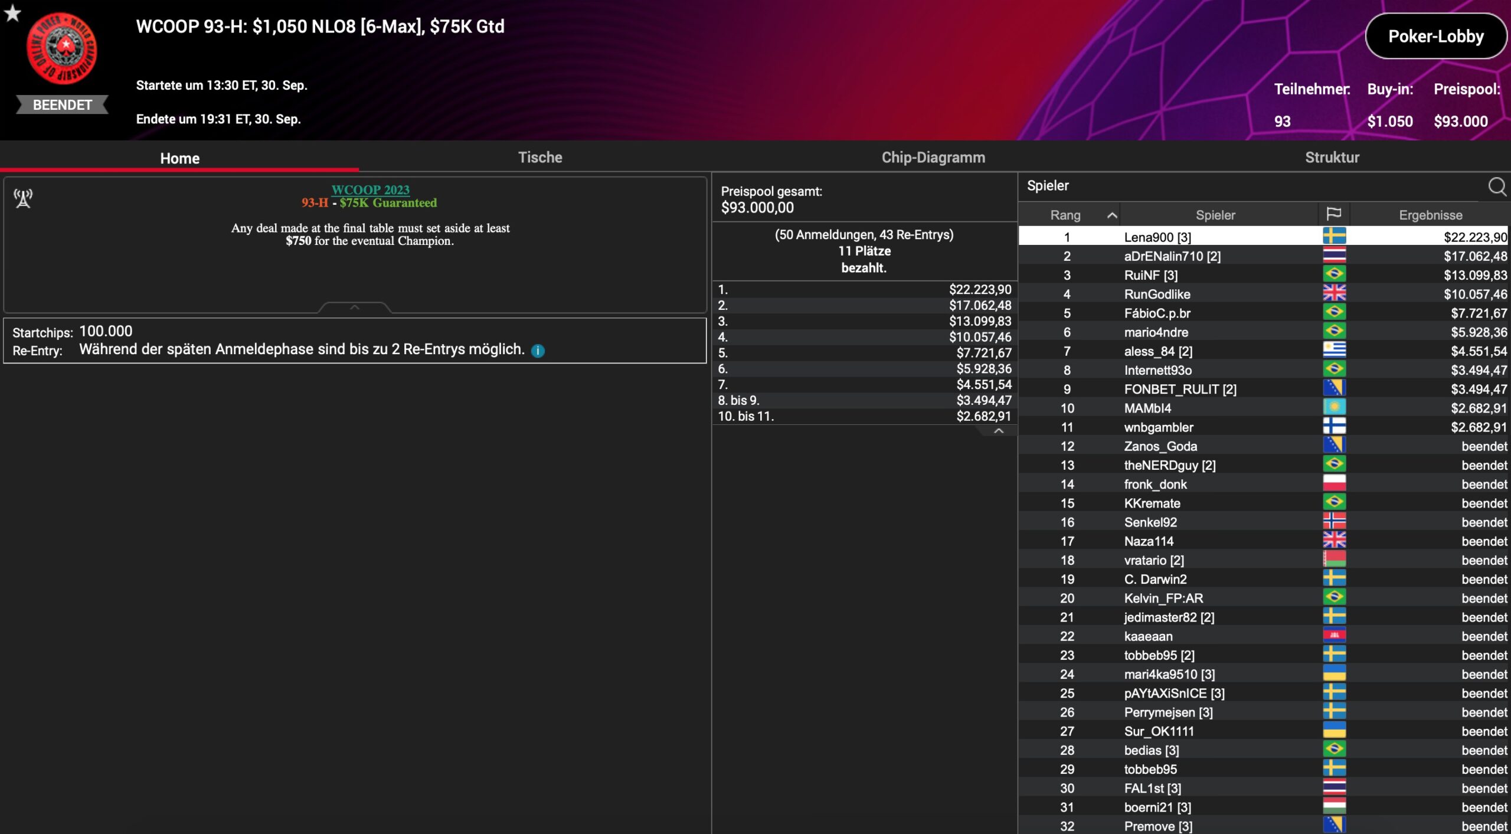
Task: Open the Chip-Diagramm tab
Action: 933,157
